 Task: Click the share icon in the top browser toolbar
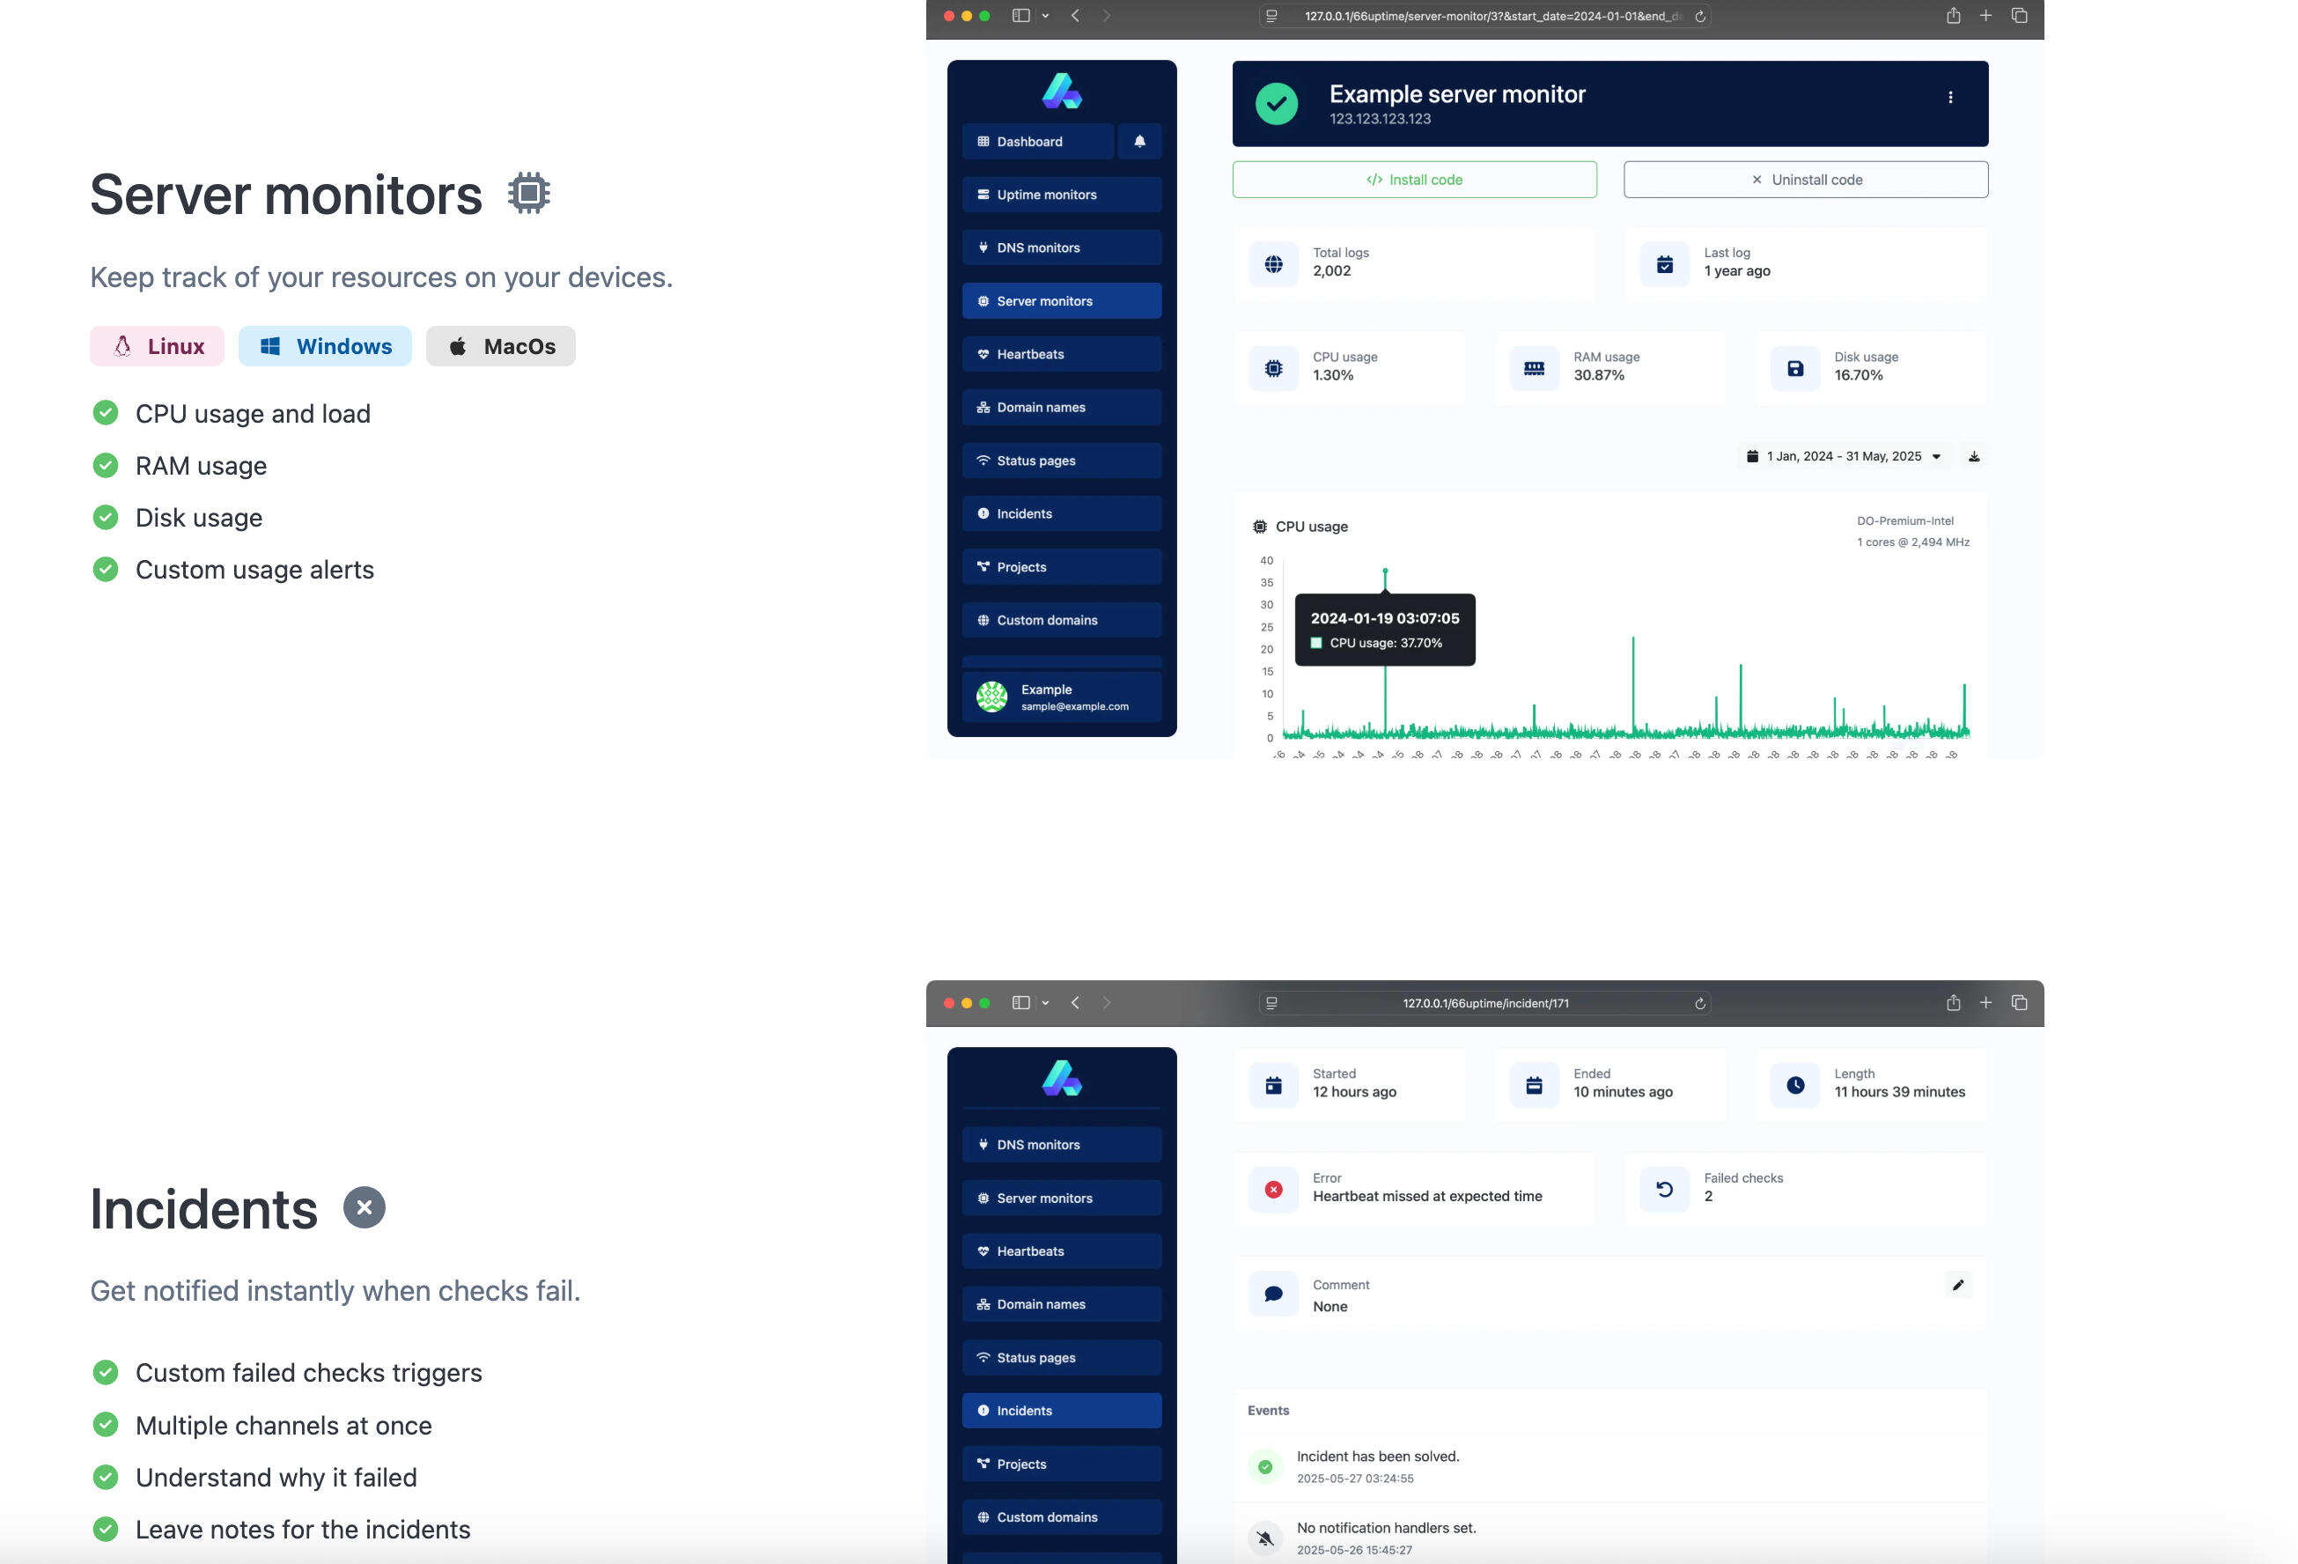click(x=1953, y=16)
